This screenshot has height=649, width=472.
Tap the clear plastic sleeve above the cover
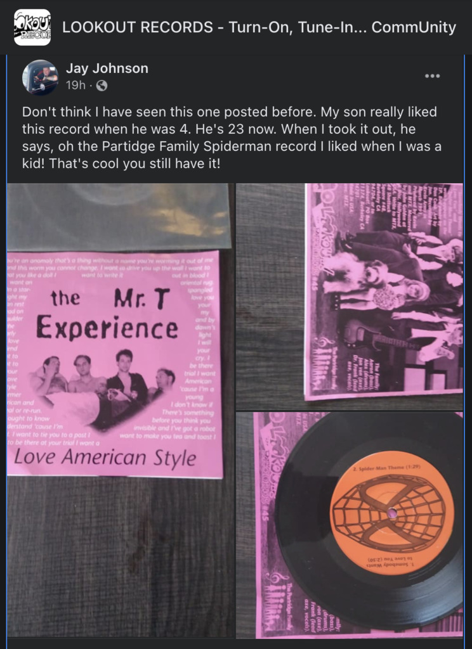(118, 217)
